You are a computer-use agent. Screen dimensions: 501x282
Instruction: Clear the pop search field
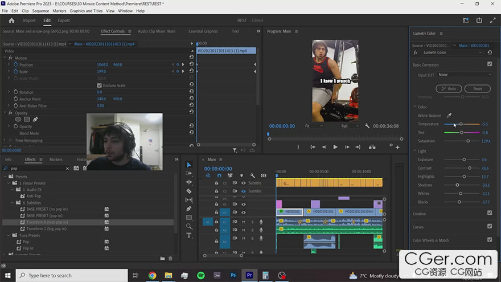tap(67, 169)
